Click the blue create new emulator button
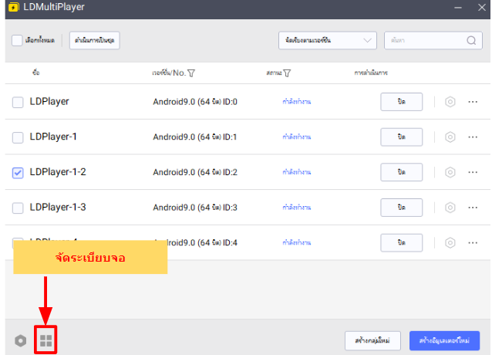The image size is (492, 355). pos(445,340)
